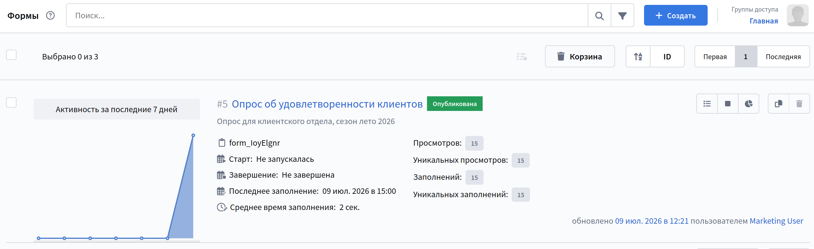This screenshot has height=249, width=814.
Task: Focus the Поиск search field
Action: click(327, 16)
